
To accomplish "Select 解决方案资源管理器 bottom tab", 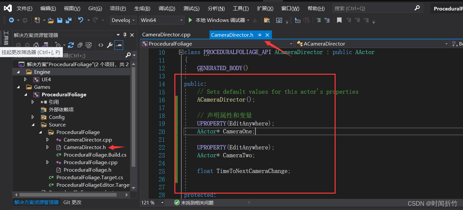I will pos(36,202).
